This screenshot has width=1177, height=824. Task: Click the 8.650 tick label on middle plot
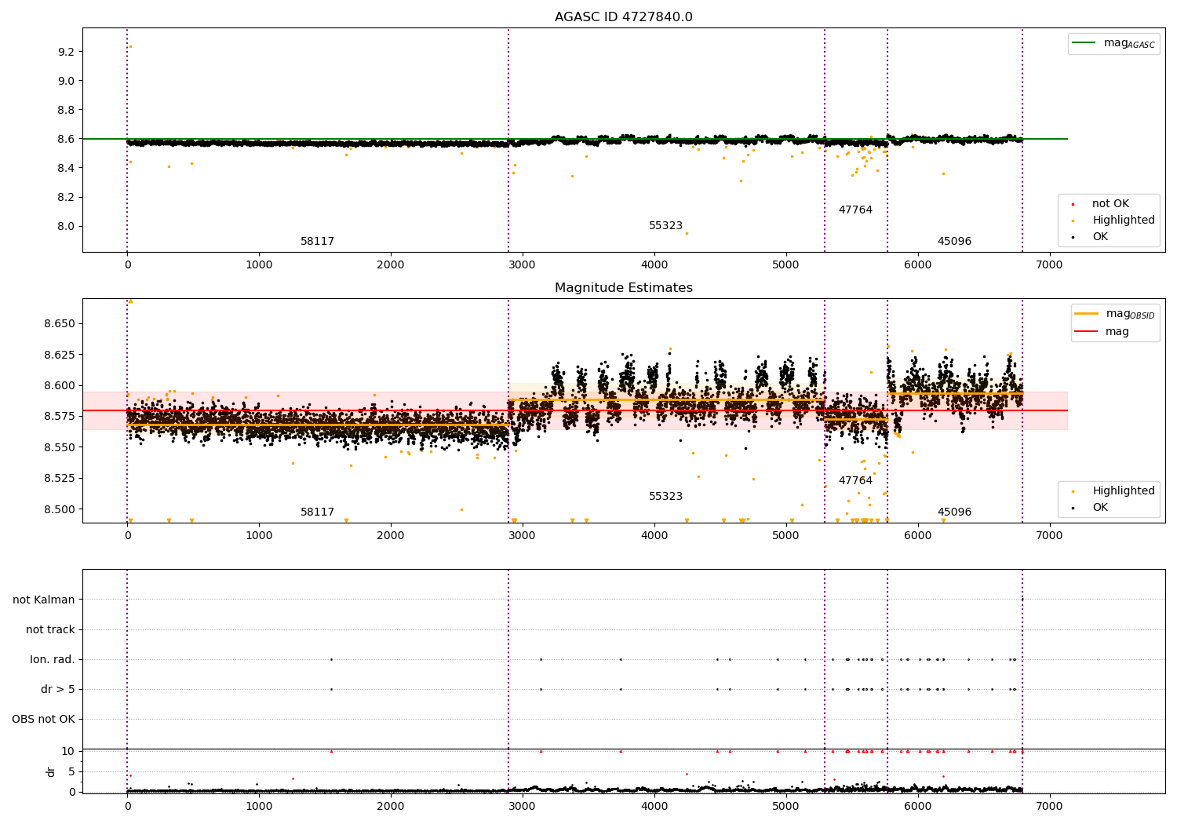pyautogui.click(x=60, y=324)
